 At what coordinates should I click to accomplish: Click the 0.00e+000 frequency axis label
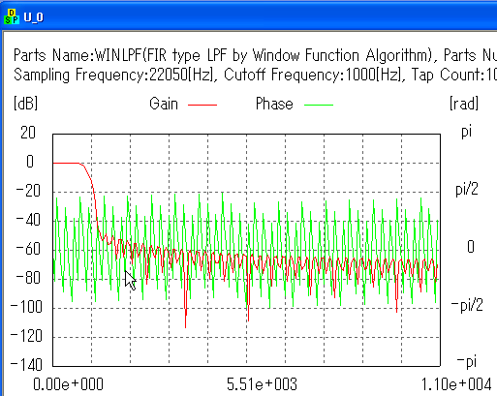68,384
